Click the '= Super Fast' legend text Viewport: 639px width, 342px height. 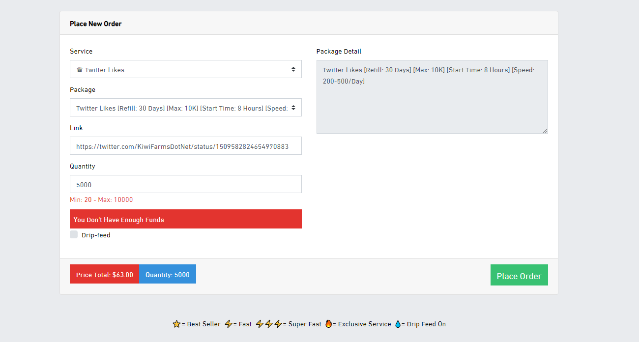tap(302, 324)
